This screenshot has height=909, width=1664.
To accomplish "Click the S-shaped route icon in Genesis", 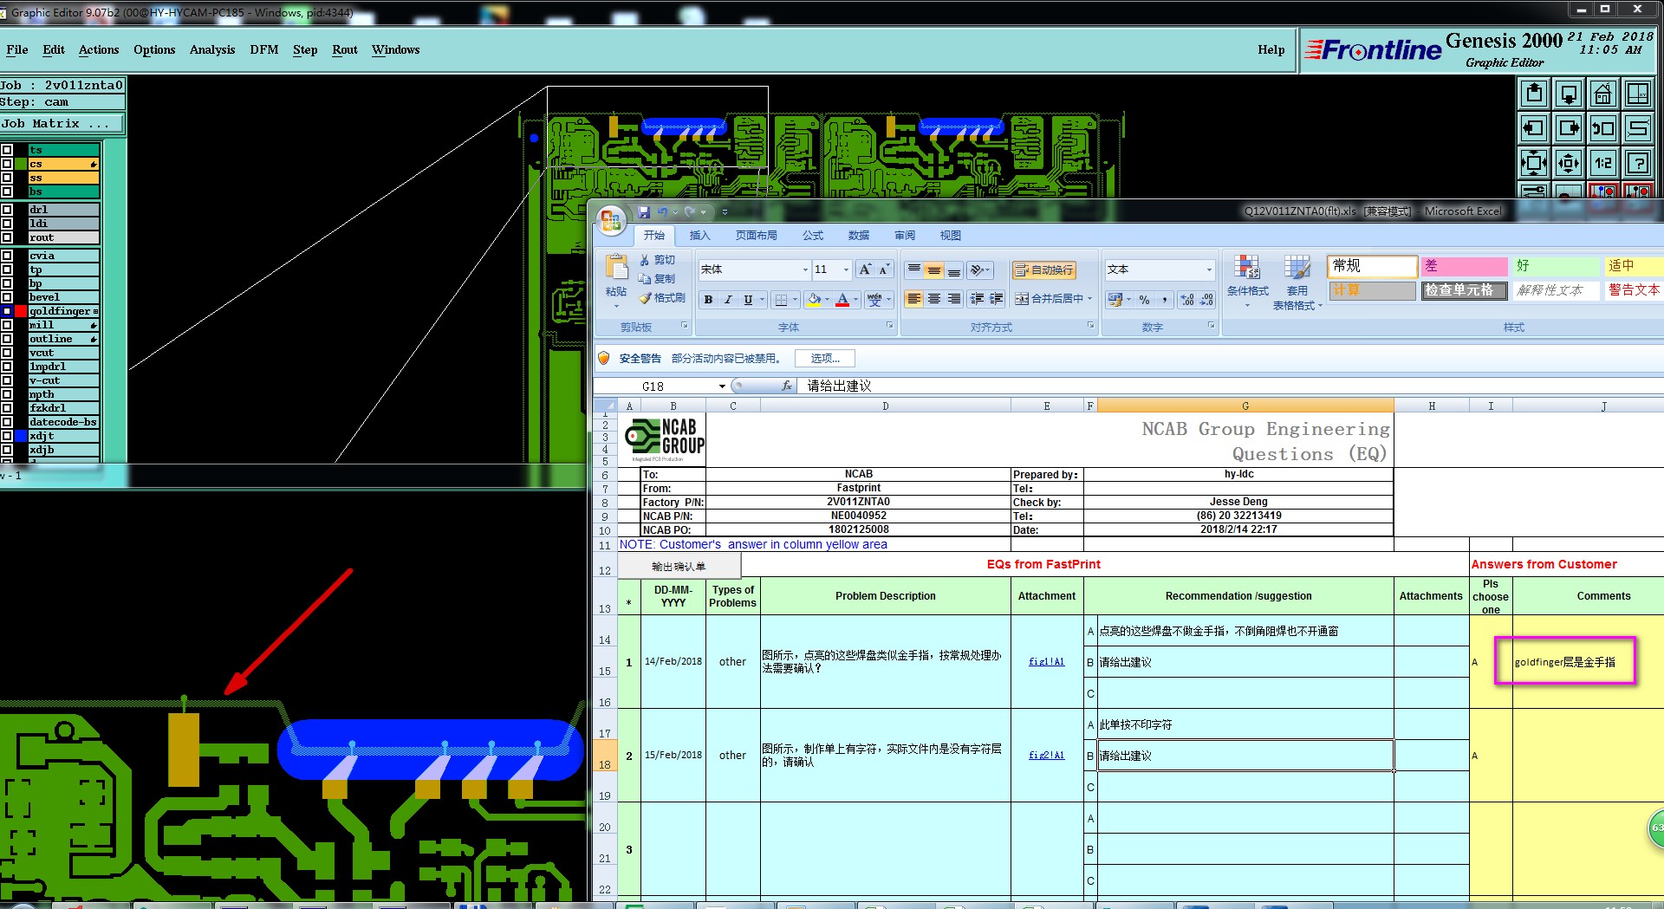I will click(x=1637, y=128).
